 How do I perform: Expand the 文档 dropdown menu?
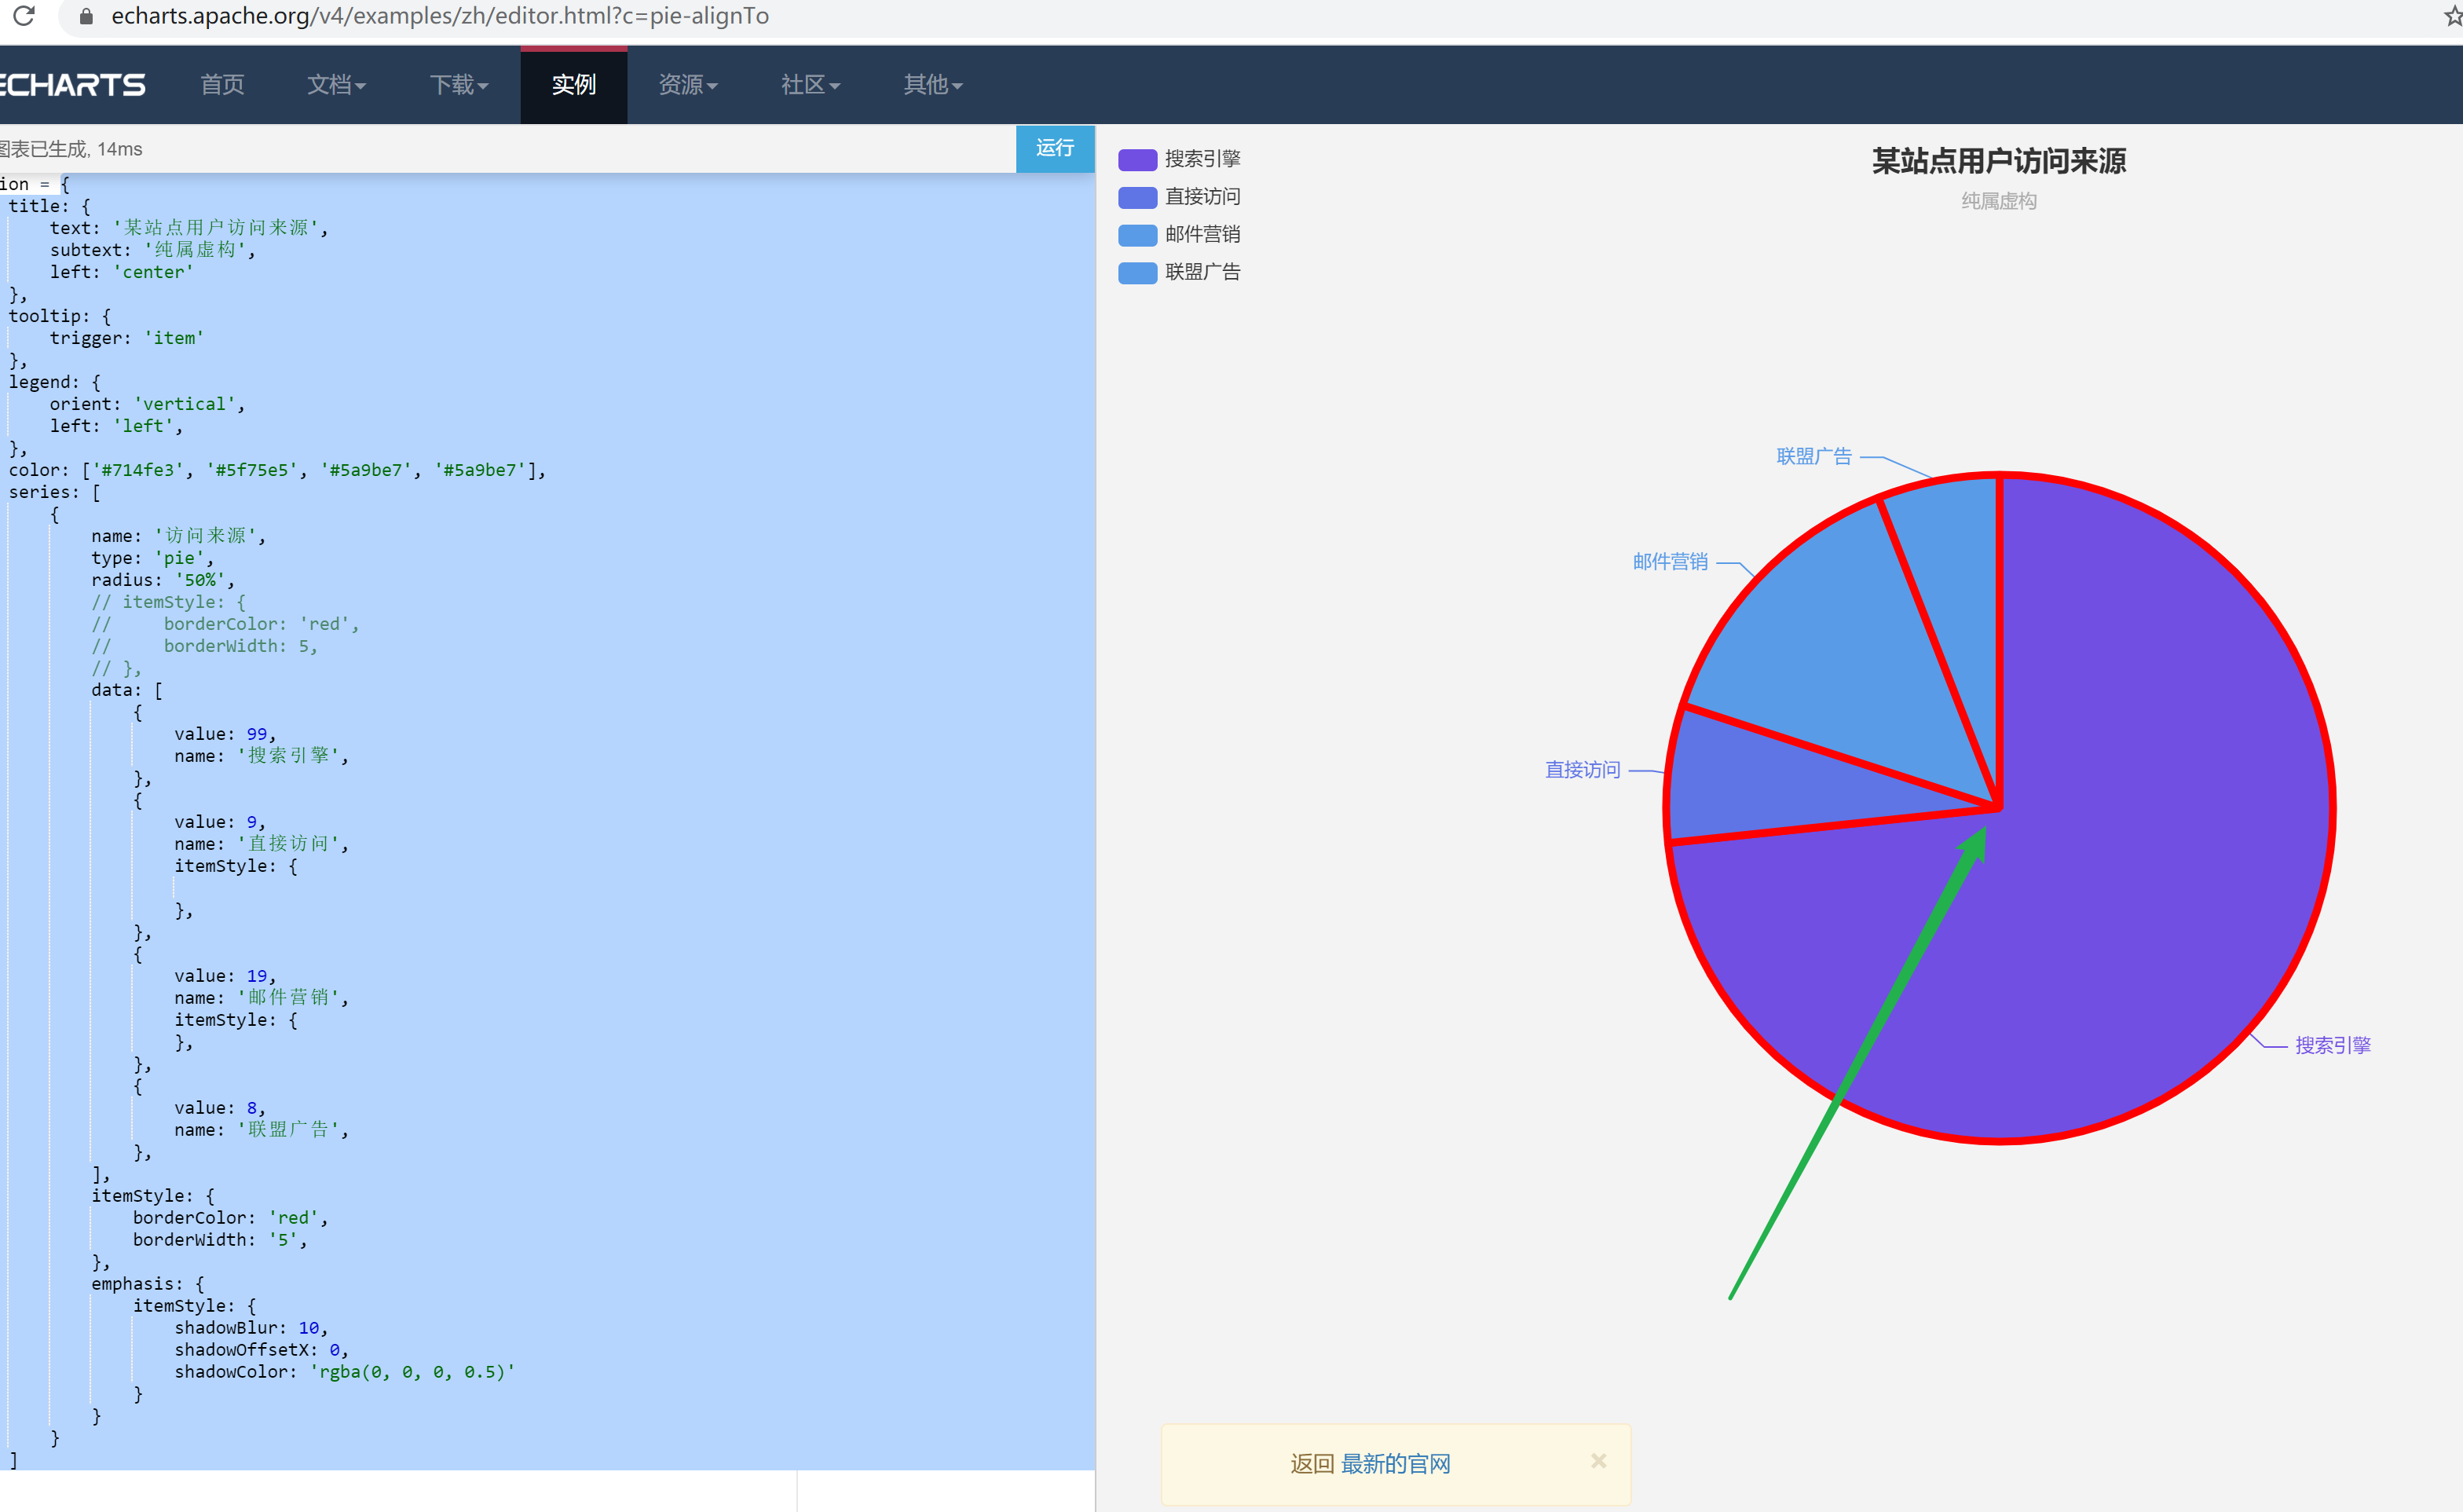click(x=336, y=85)
